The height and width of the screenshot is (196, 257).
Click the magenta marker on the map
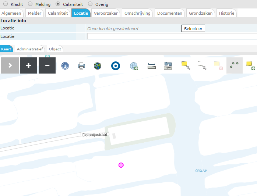[x=121, y=165]
